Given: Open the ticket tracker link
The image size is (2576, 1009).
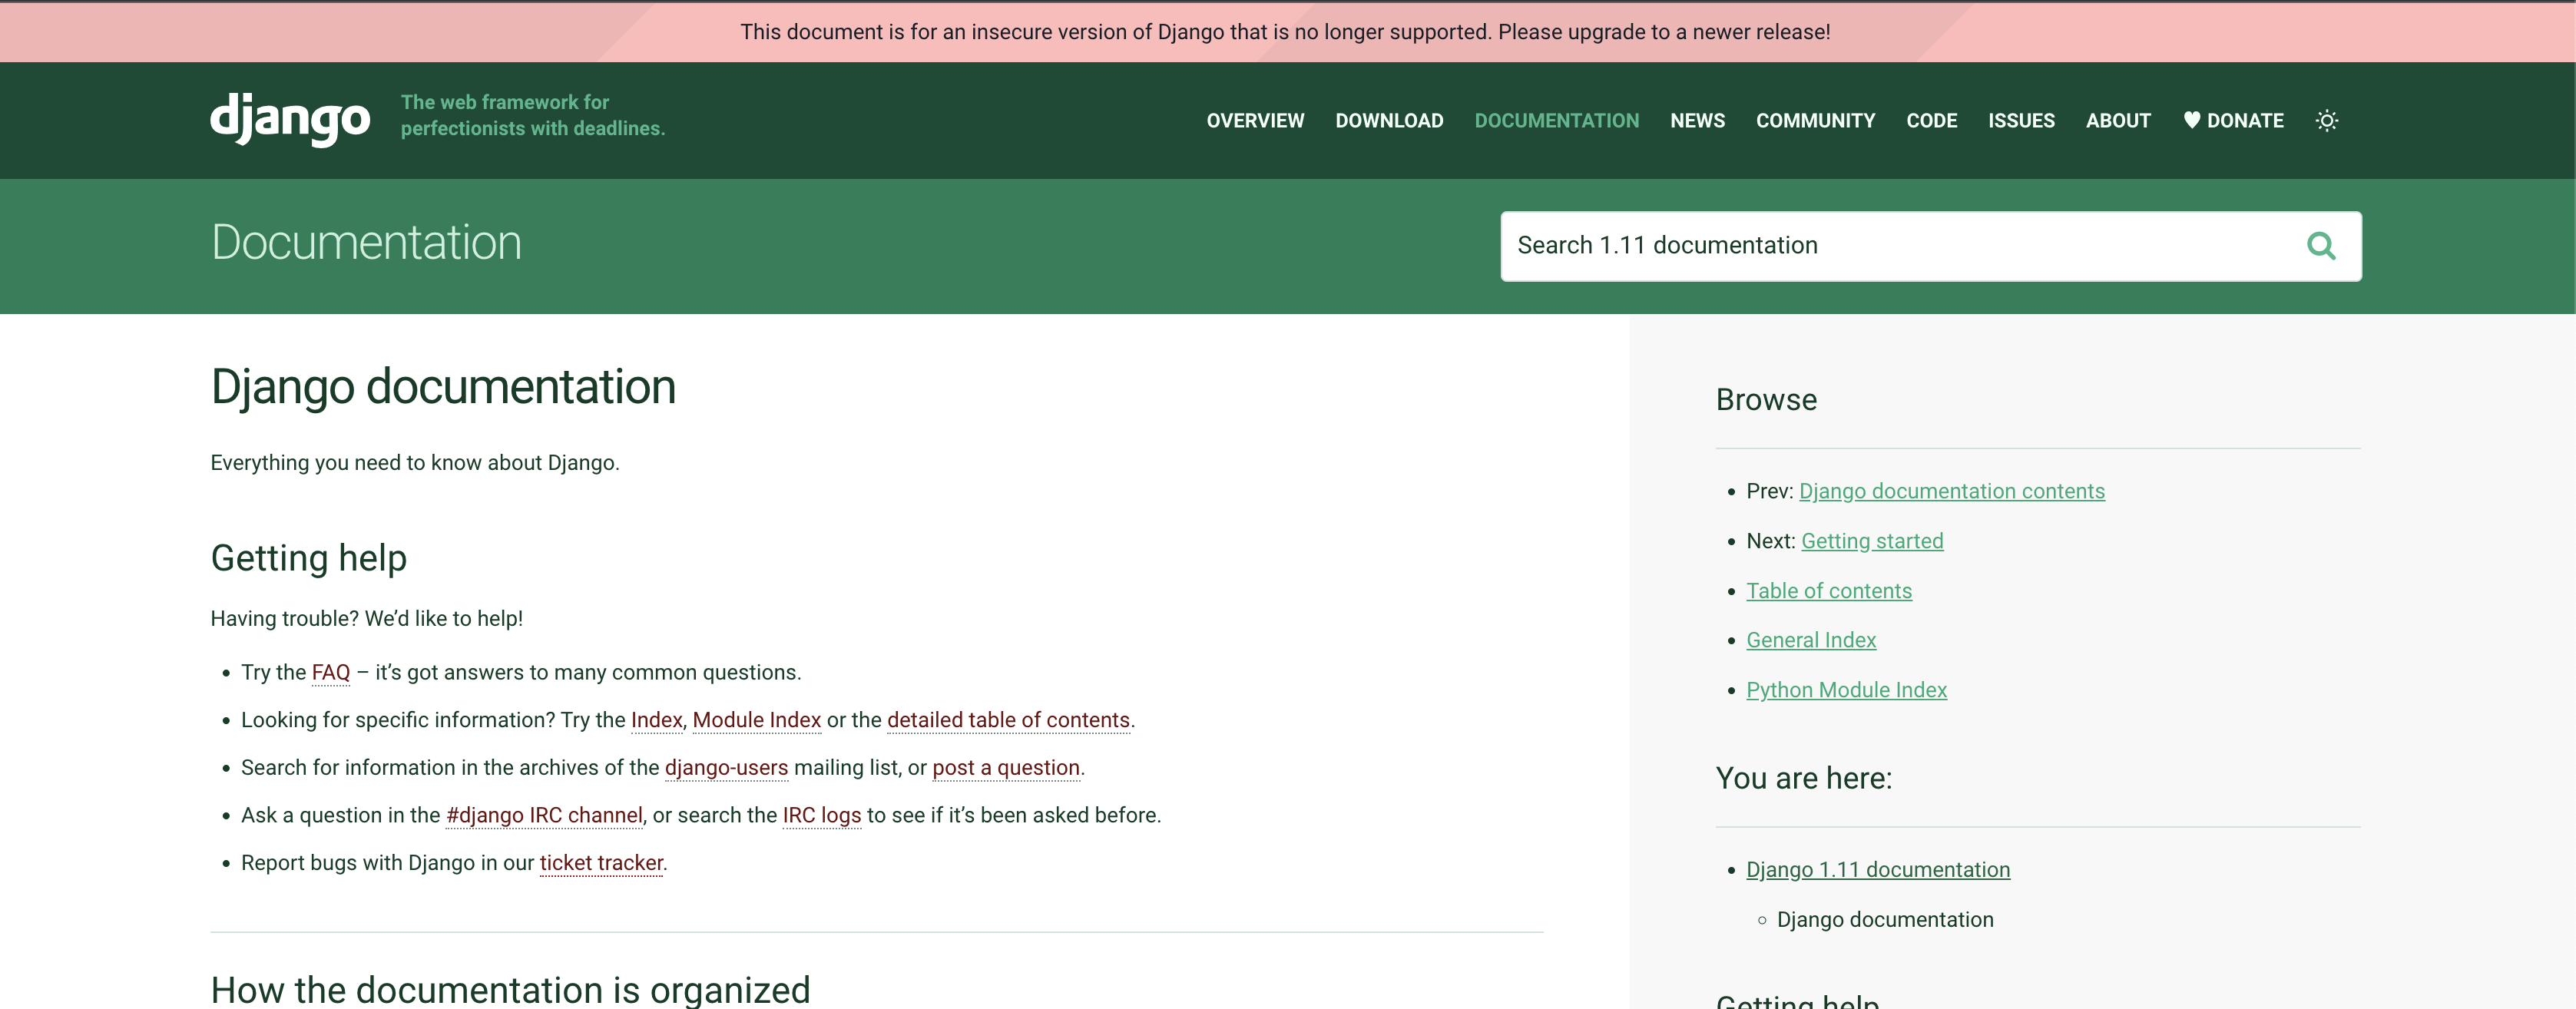Looking at the screenshot, I should pos(601,863).
